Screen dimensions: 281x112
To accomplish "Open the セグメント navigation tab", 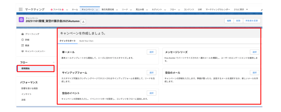I will coord(157,10).
